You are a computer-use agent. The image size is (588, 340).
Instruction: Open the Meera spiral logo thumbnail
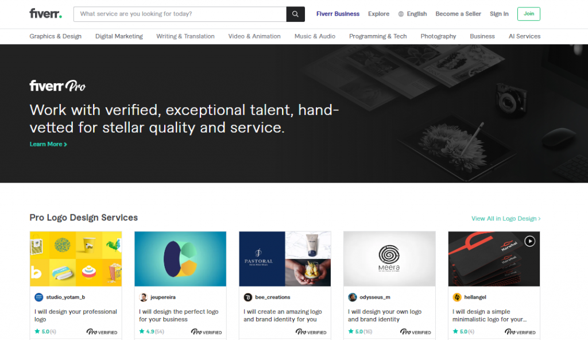389,258
